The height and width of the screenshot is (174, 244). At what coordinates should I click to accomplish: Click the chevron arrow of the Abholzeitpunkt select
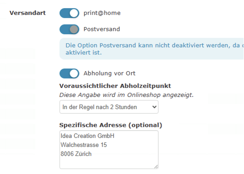pos(154,107)
